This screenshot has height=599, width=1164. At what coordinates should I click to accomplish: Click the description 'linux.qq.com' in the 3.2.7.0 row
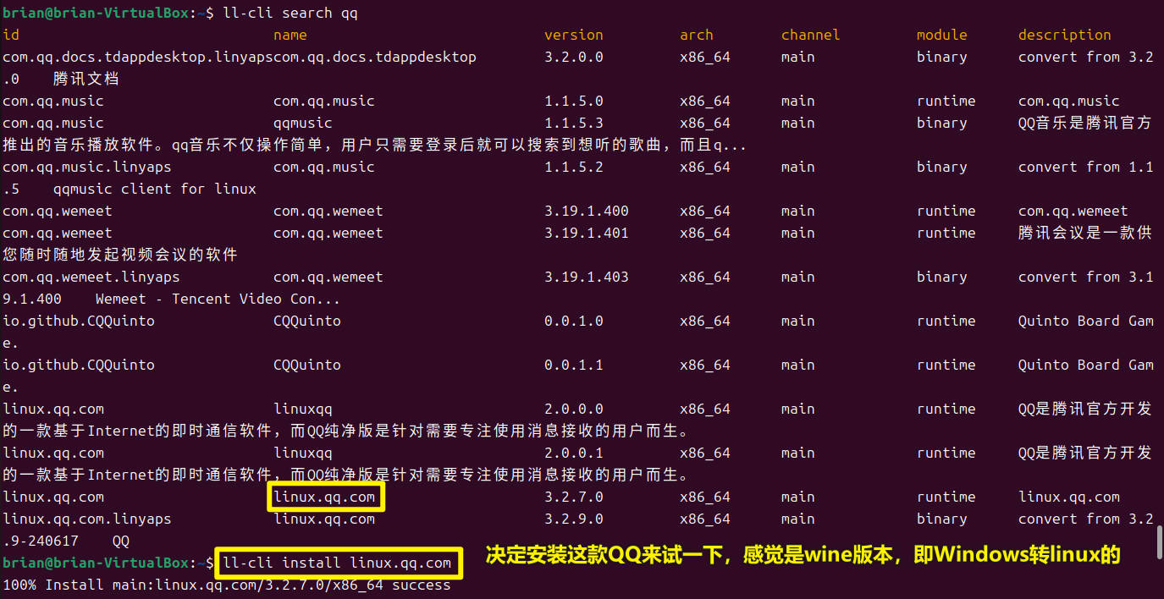pos(1069,497)
